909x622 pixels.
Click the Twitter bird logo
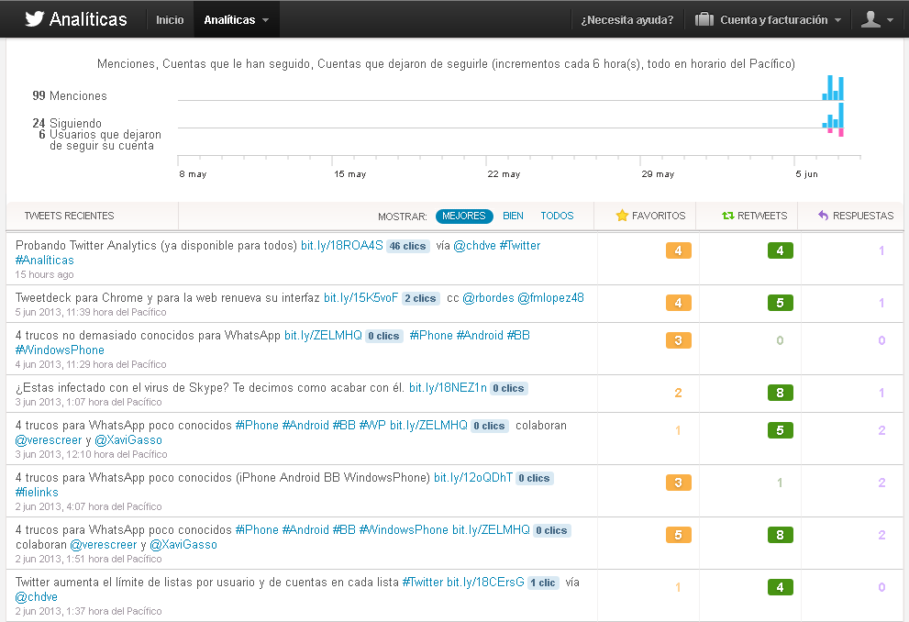coord(34,19)
